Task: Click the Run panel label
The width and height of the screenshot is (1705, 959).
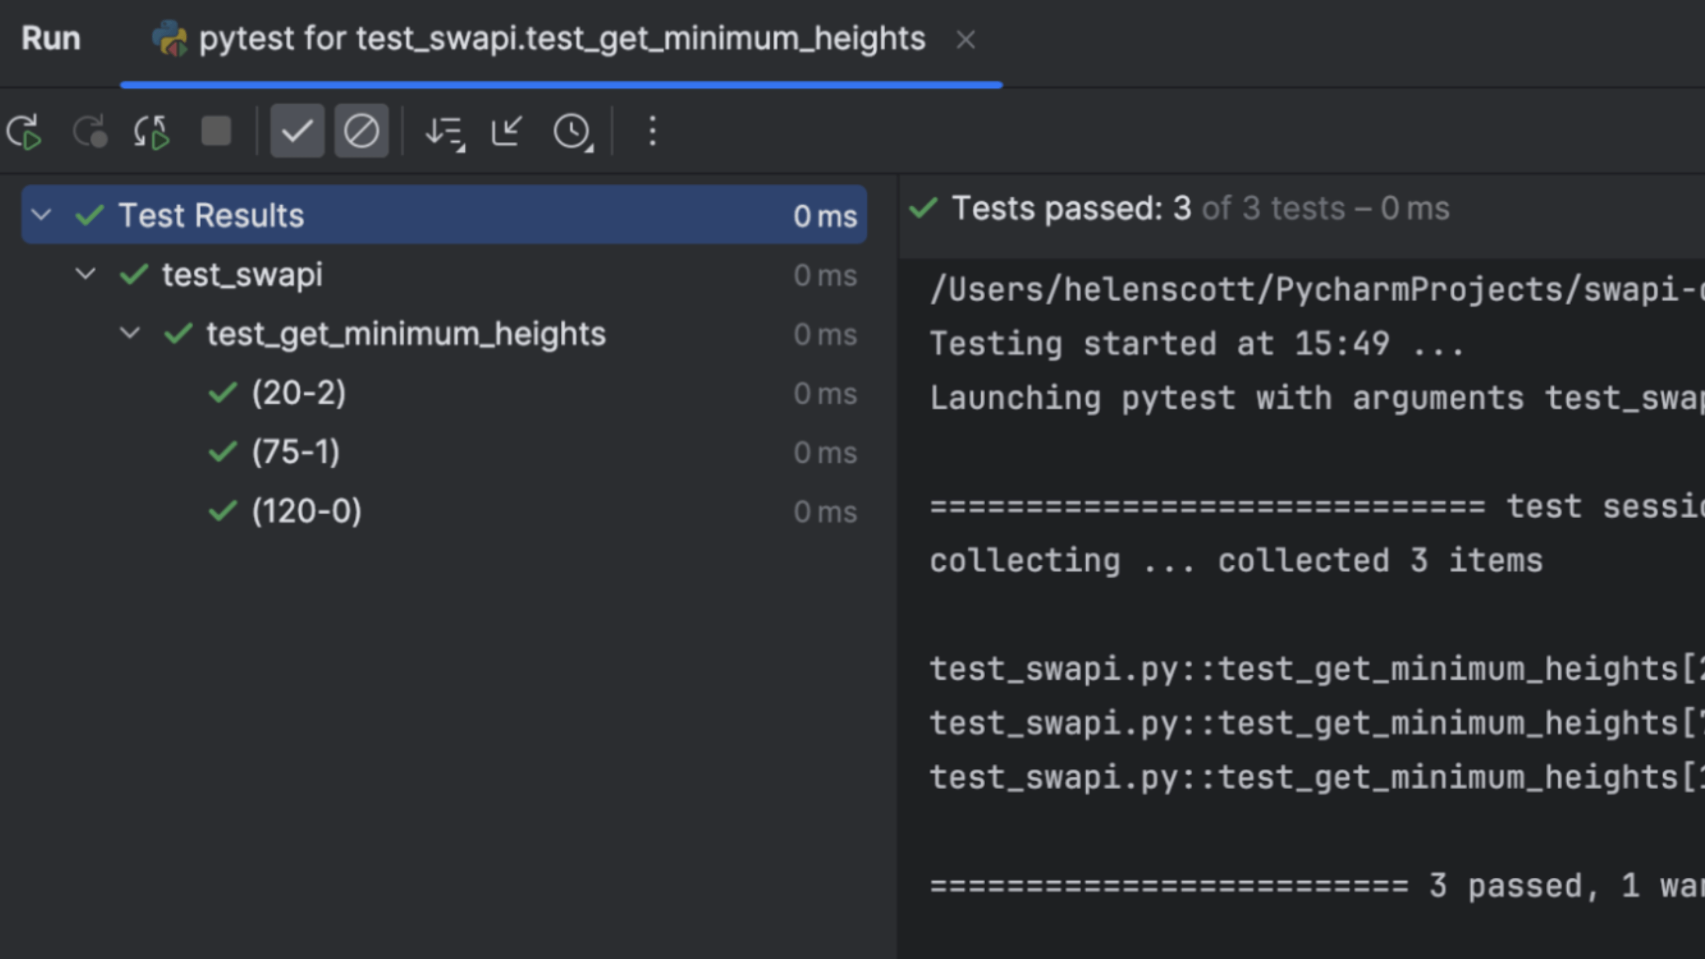Action: (x=51, y=38)
